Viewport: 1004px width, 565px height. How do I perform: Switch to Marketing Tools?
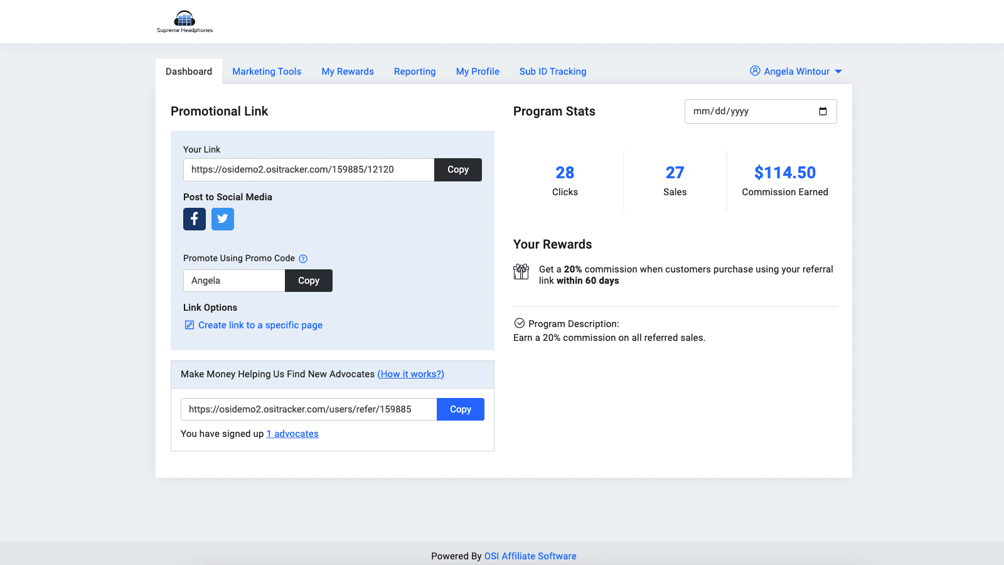[266, 71]
